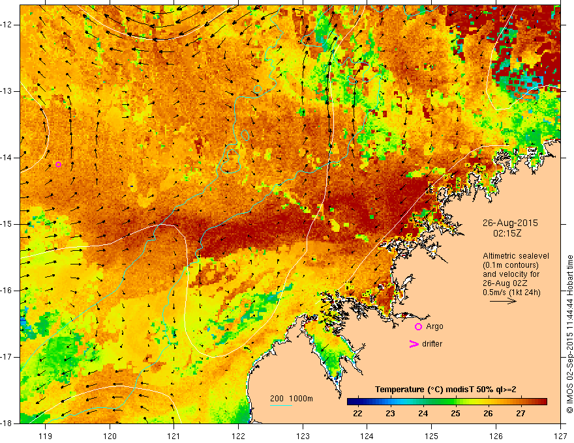Click the colorbar tick label 22
This screenshot has width=574, height=443.
pos(357,414)
